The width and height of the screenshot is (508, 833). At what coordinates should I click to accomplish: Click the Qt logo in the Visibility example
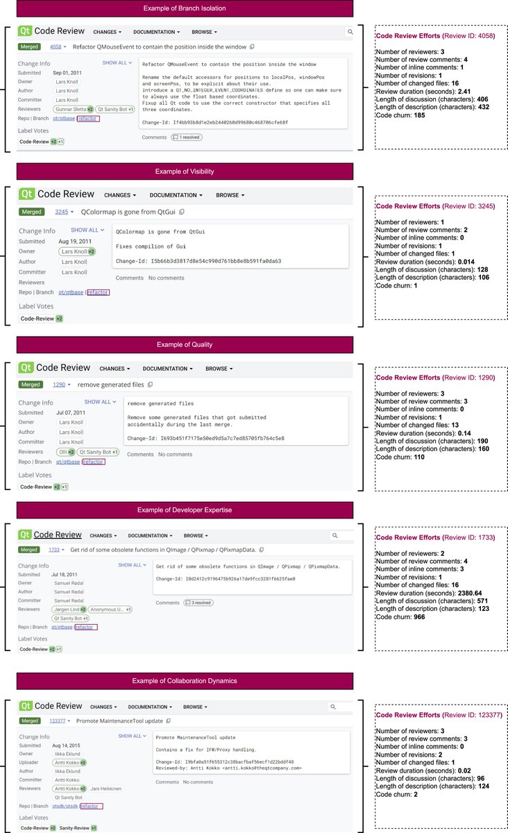[x=27, y=195]
